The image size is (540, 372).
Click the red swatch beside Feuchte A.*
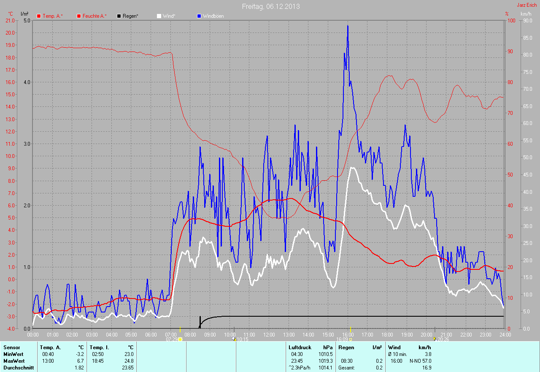(x=79, y=16)
